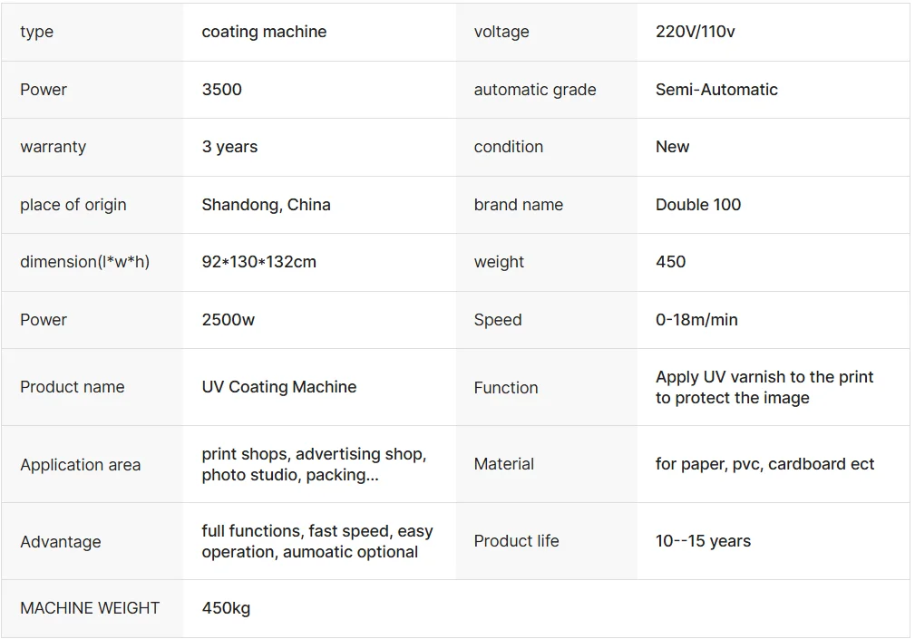Click 'Shandong, China' origin value

click(x=266, y=205)
